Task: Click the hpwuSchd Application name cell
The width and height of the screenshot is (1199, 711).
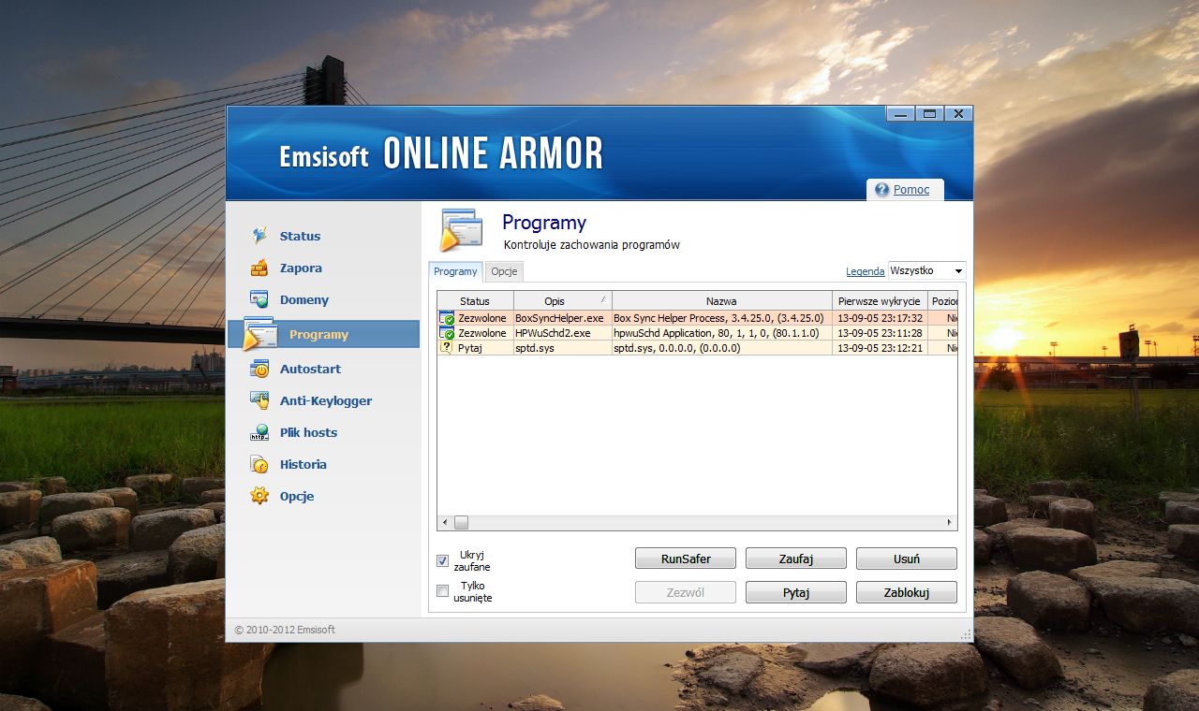Action: pyautogui.click(x=721, y=333)
